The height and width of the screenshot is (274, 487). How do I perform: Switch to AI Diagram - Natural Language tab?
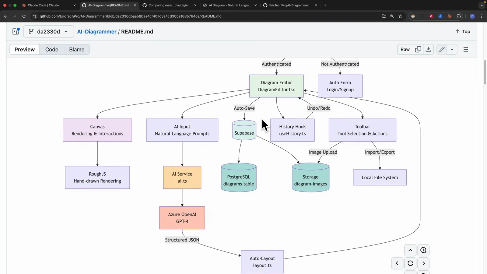[x=230, y=5]
